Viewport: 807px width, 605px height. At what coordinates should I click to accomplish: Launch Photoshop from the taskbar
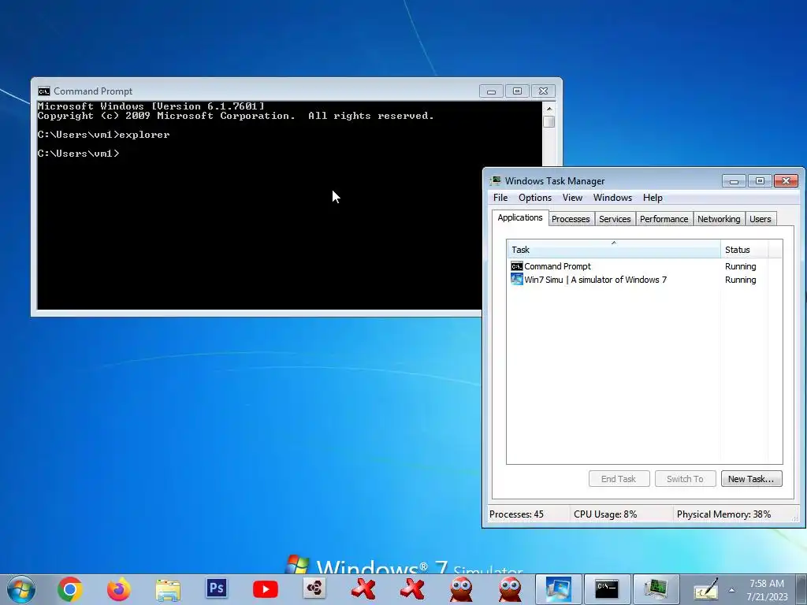[217, 588]
